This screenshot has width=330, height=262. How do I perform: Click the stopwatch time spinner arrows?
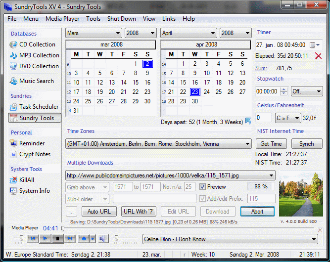tap(284, 91)
